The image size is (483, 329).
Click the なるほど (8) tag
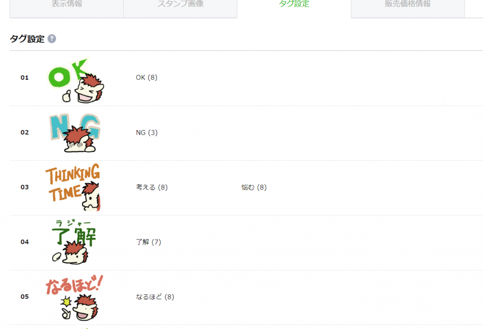point(155,296)
